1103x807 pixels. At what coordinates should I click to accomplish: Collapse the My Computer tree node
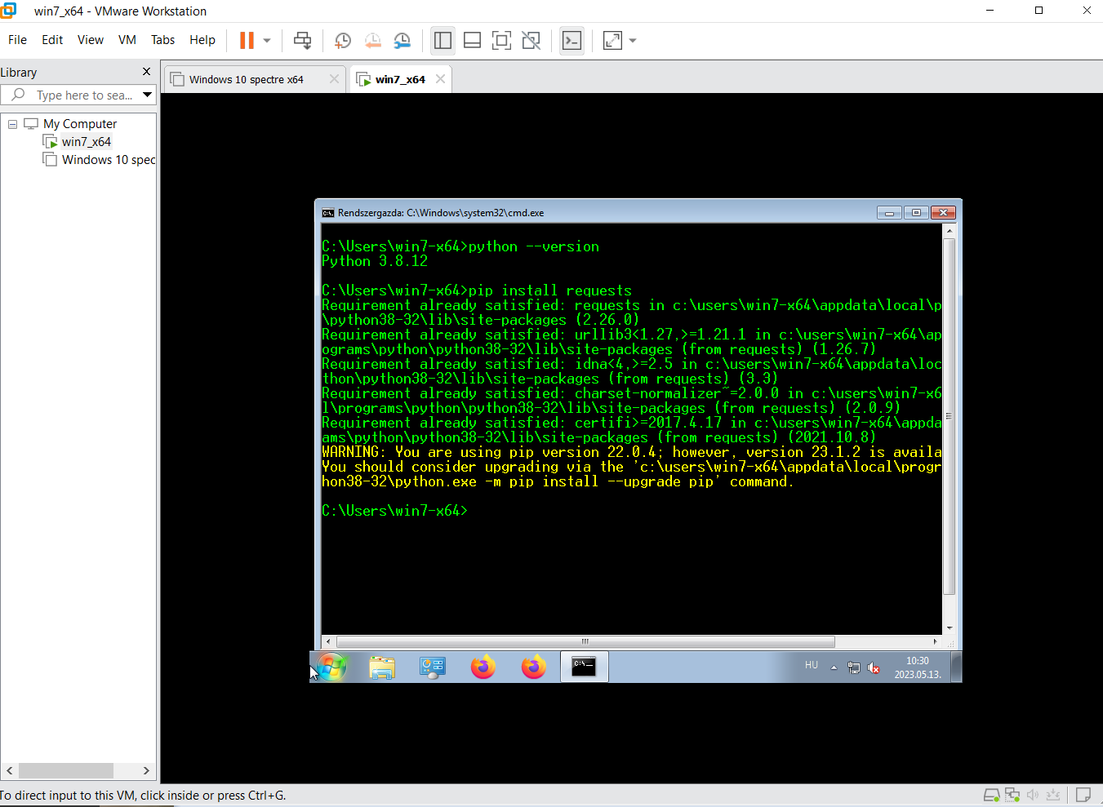(x=12, y=124)
